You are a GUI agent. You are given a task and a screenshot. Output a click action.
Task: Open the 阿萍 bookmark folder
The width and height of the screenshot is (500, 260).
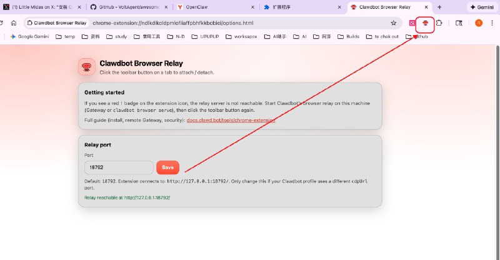(x=322, y=37)
